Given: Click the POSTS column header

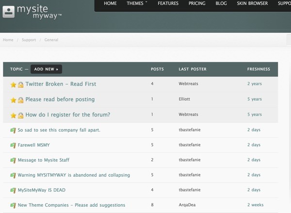Looking at the screenshot, I should [157, 69].
